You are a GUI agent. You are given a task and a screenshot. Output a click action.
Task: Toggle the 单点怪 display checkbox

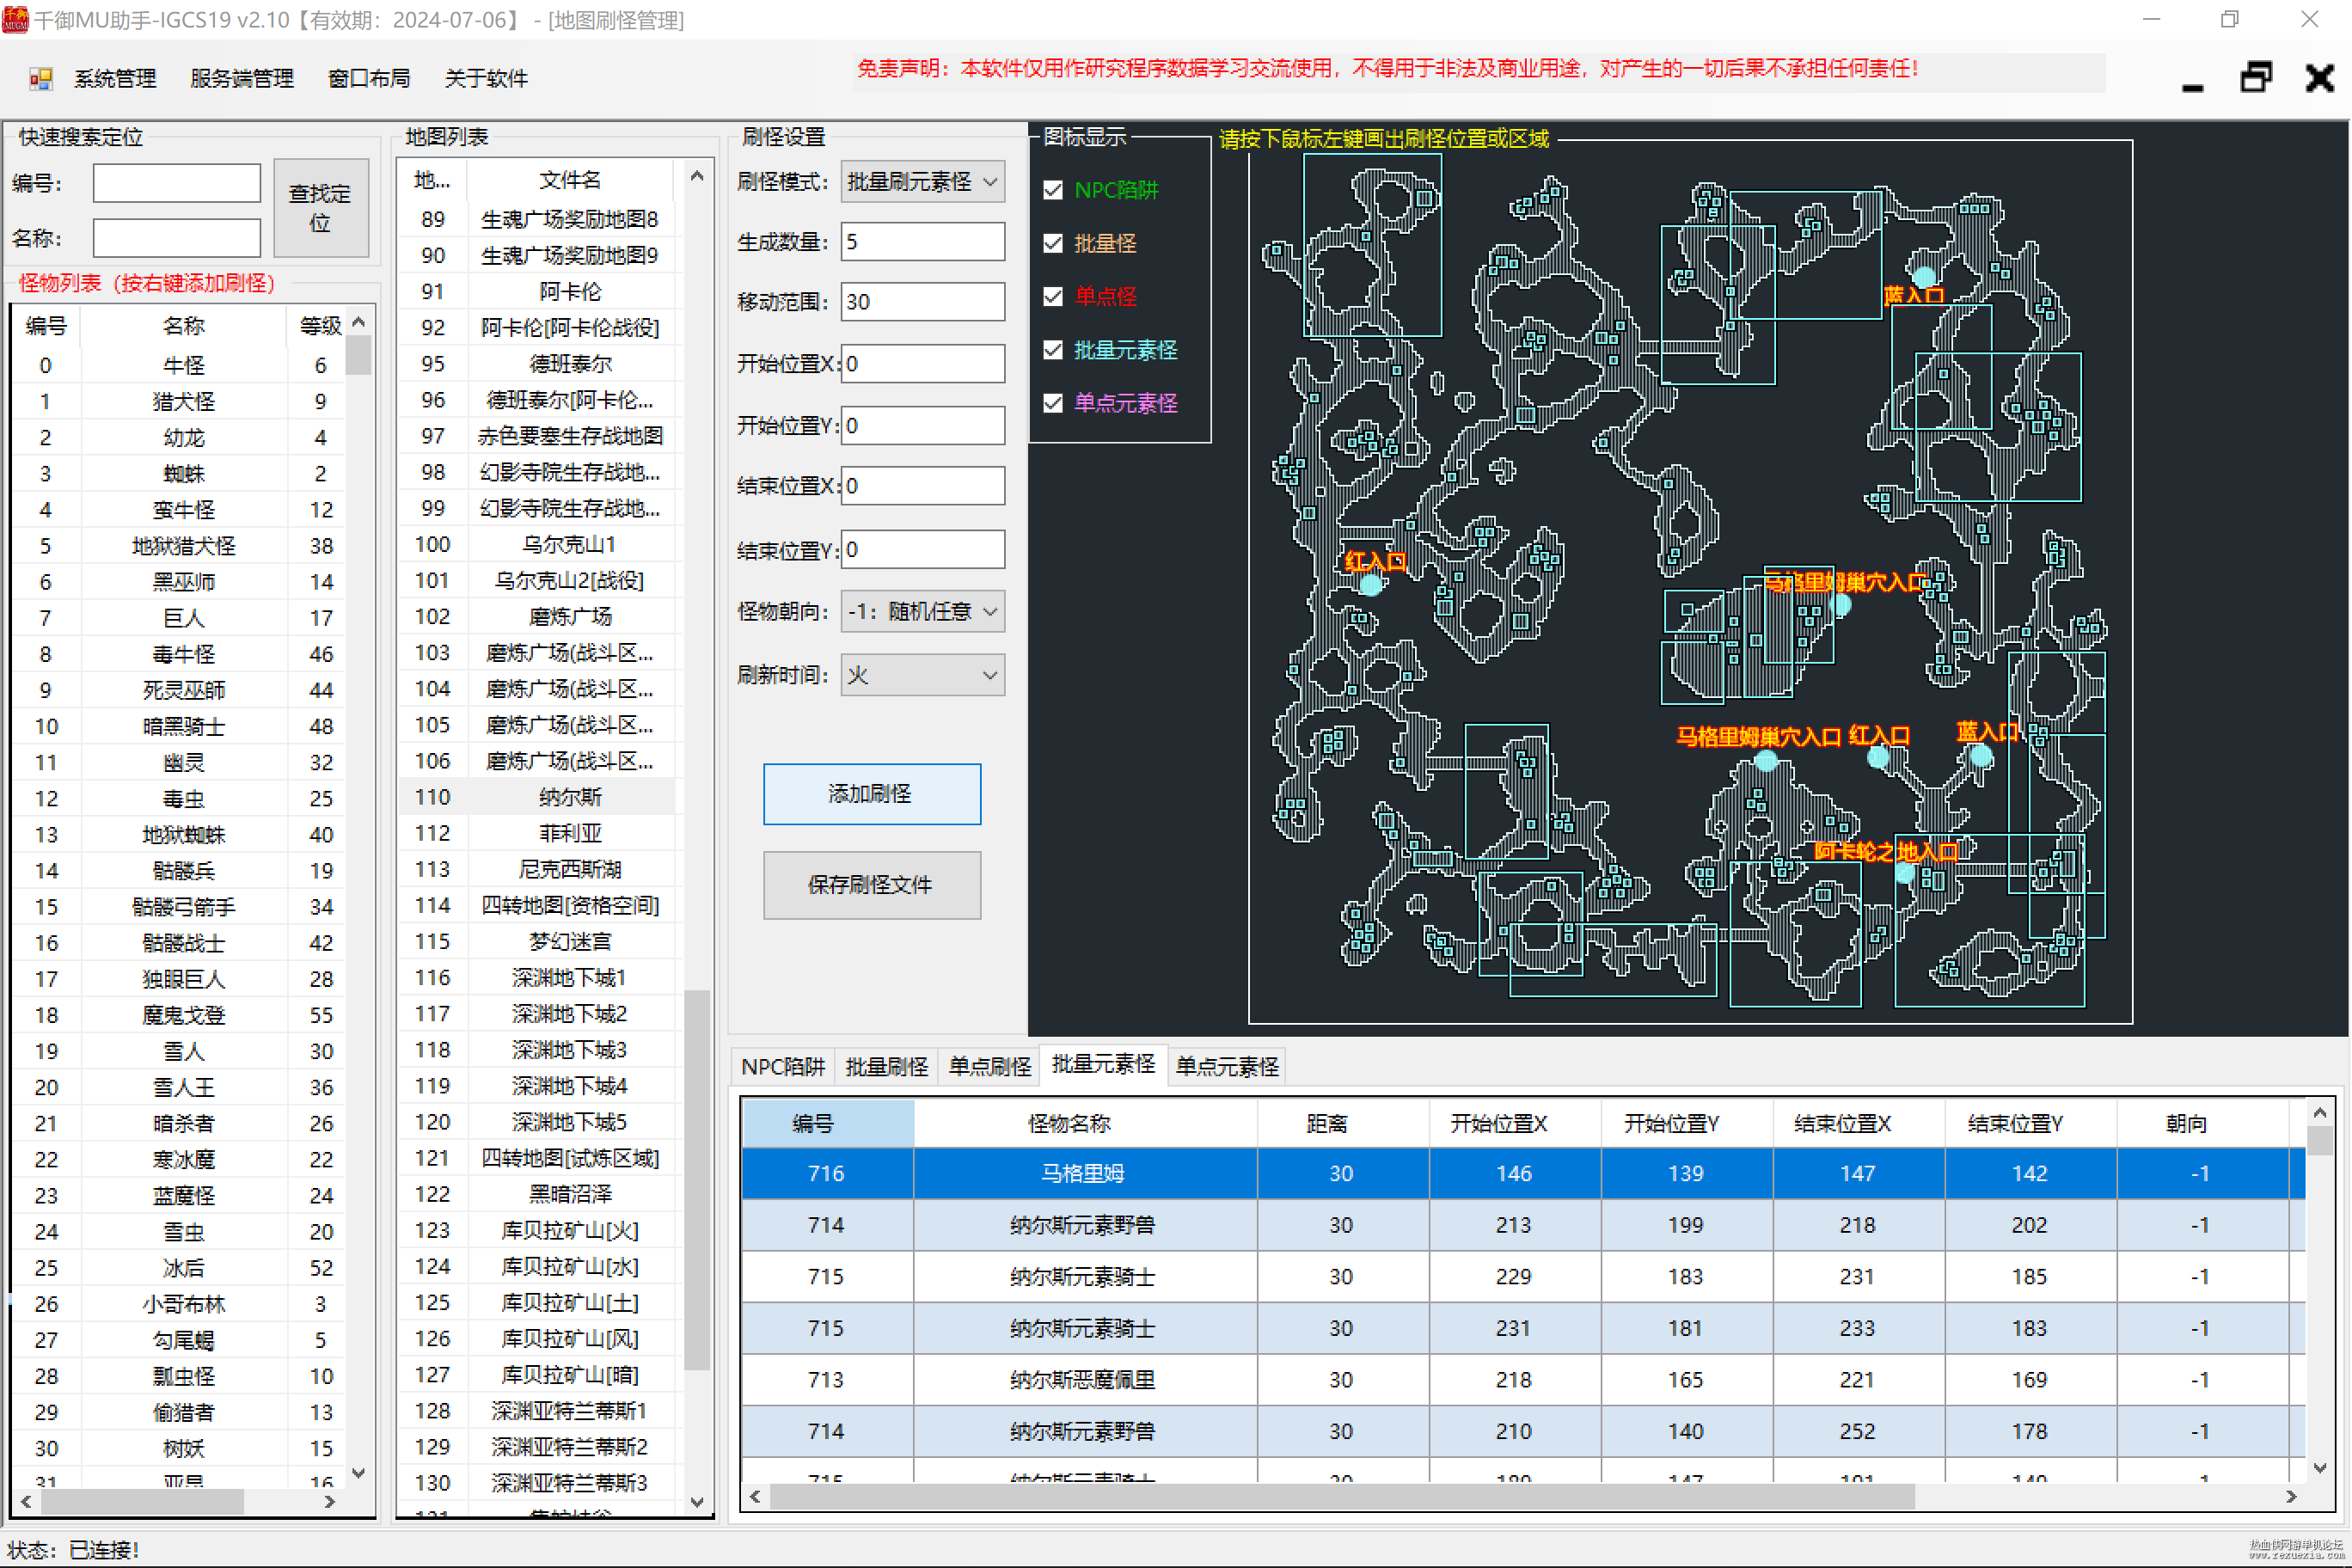(x=1053, y=296)
